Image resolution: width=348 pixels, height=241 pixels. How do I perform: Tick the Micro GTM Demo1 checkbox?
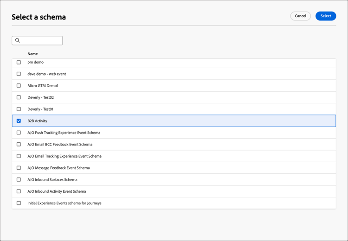coord(19,86)
